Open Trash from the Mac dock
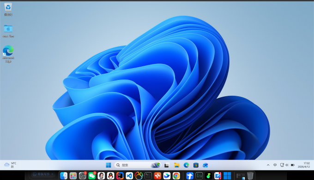314x180 pixels. [250, 176]
